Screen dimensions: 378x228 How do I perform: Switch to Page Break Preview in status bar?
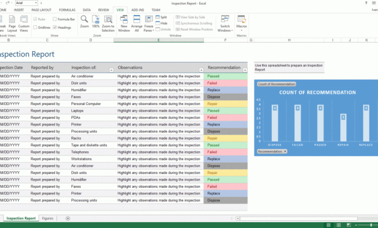tap(349, 225)
